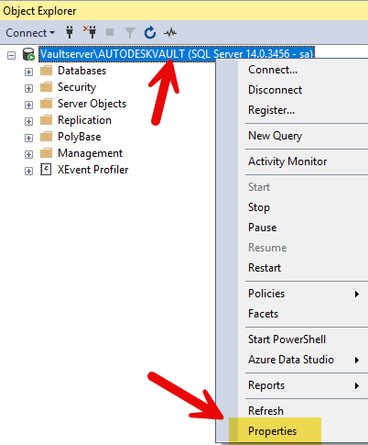
Task: Select Azure Data Studio menu item
Action: click(291, 360)
